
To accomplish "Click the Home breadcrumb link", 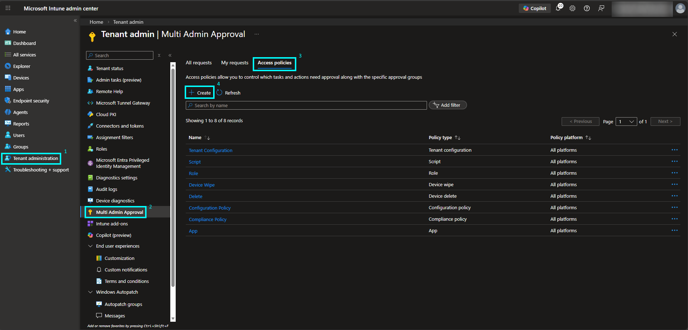I will pos(96,22).
